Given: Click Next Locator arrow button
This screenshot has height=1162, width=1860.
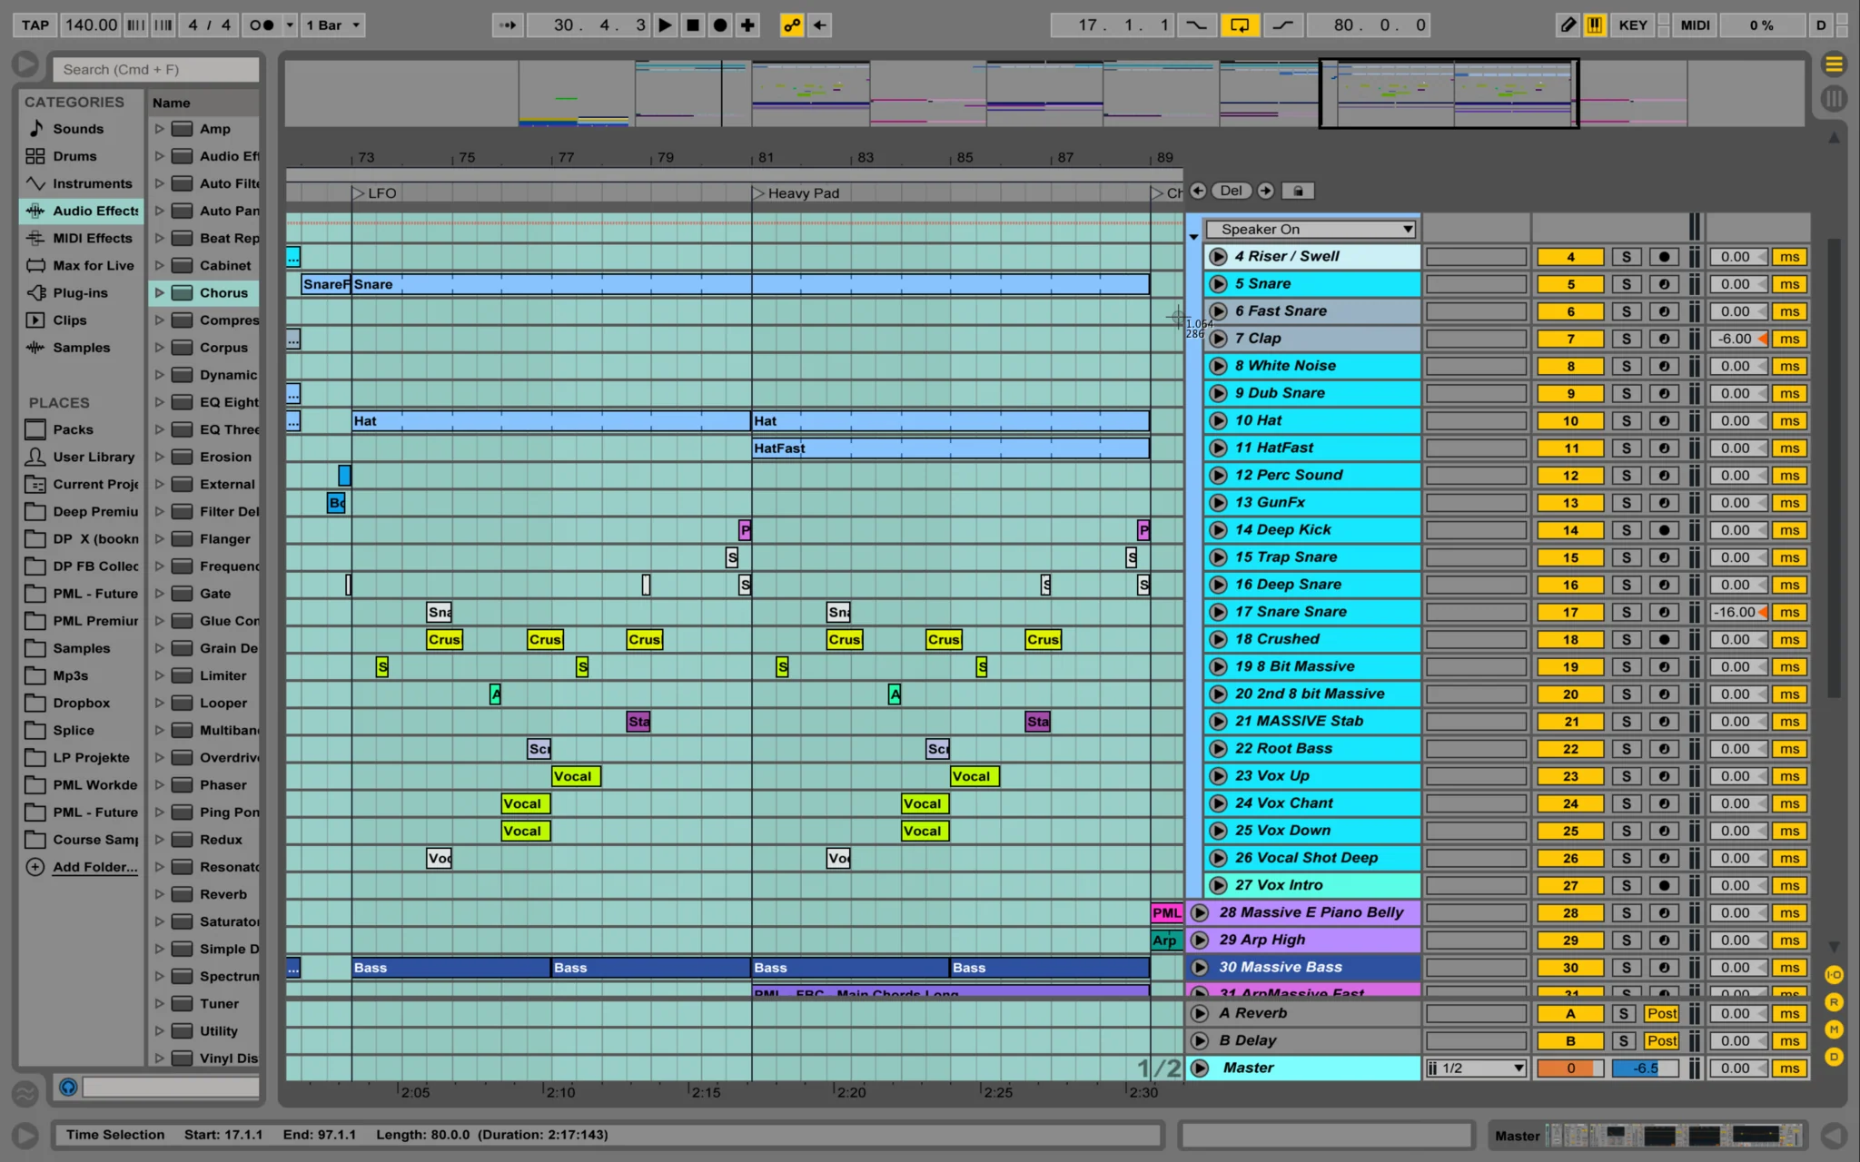Looking at the screenshot, I should [1265, 191].
